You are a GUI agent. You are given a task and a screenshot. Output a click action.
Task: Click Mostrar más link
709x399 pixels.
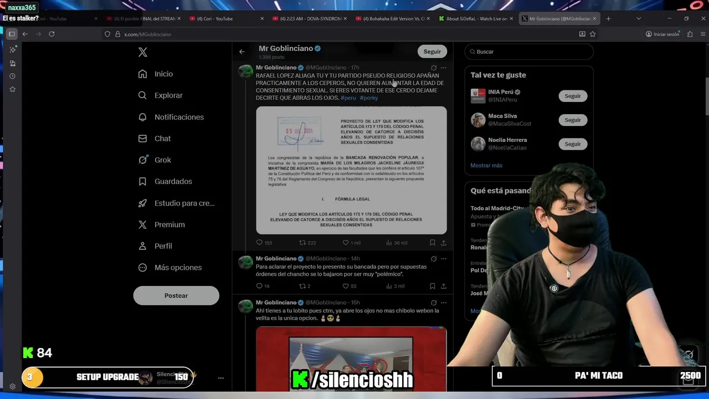(486, 165)
